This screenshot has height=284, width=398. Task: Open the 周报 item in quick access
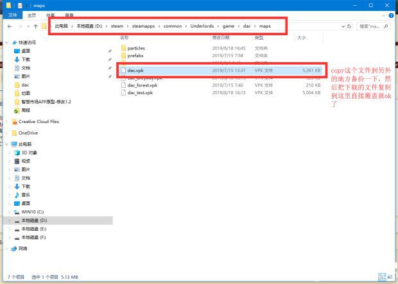(26, 110)
